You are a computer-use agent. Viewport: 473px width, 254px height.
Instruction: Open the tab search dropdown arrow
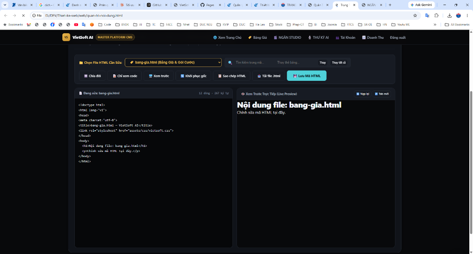pyautogui.click(x=5, y=5)
